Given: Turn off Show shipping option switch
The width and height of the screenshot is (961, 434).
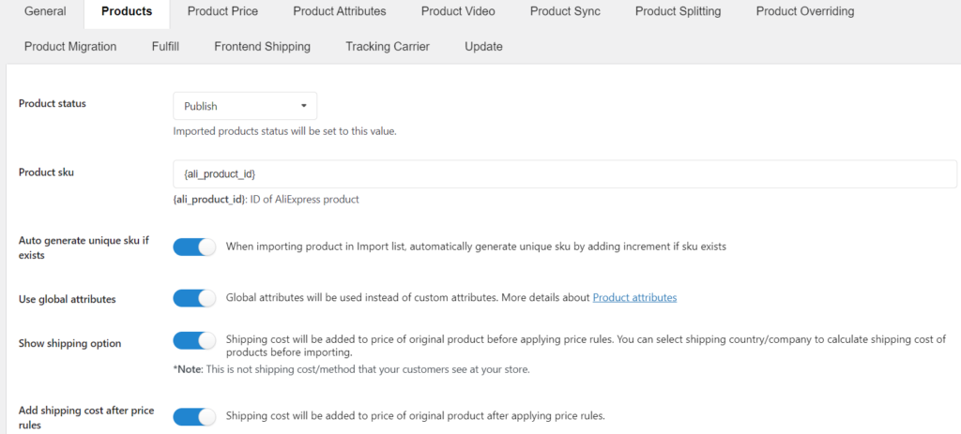Looking at the screenshot, I should click(194, 340).
